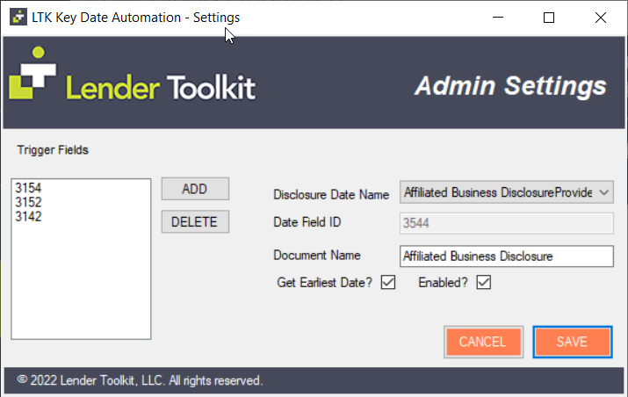Click the Date Field ID box
Image resolution: width=628 pixels, height=397 pixels.
(506, 224)
